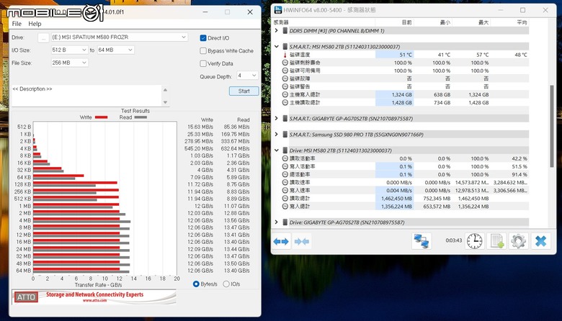Click the collapse sensors arrows icon in HWiNFO
The image size is (562, 321).
point(302,242)
